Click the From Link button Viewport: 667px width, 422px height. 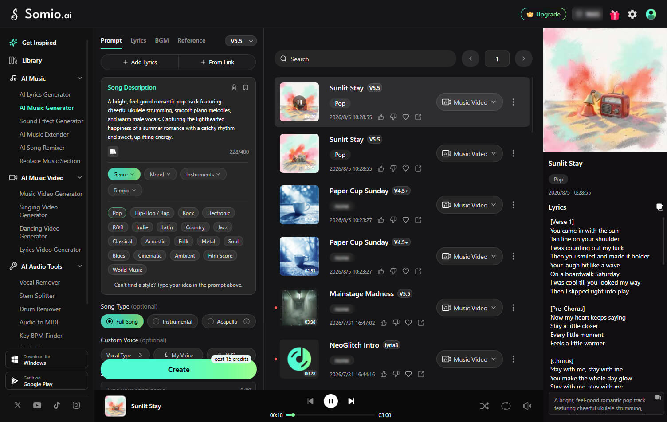[217, 62]
